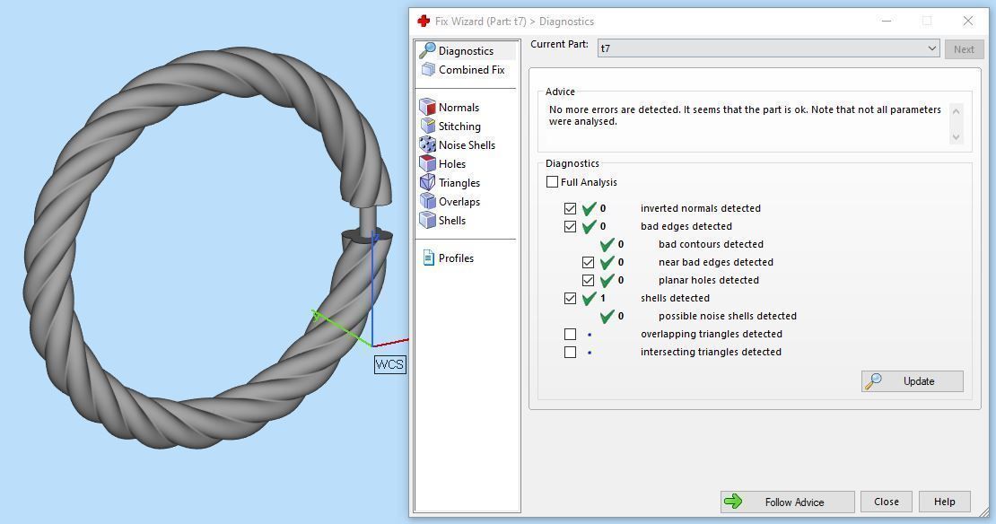The height and width of the screenshot is (524, 996).
Task: Click 'bad contours detected' text
Action: [711, 245]
